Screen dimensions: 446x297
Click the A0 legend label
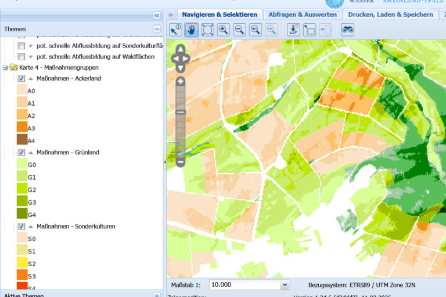point(31,91)
